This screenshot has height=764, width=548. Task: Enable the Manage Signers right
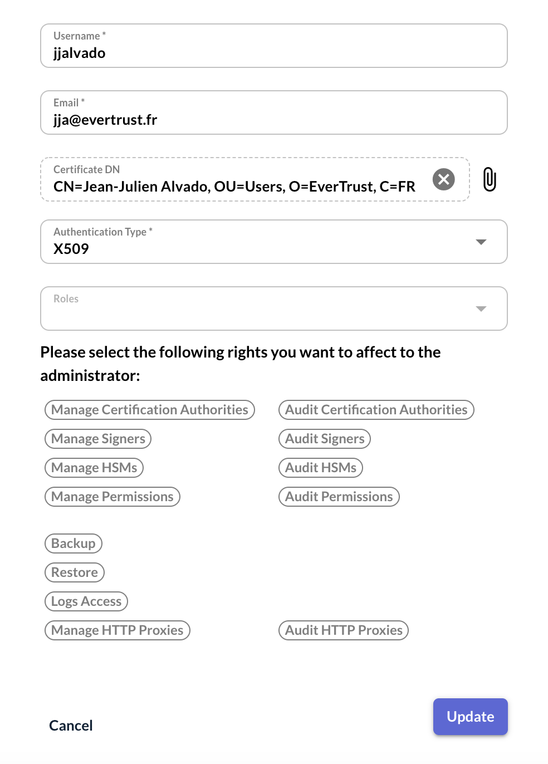point(97,438)
